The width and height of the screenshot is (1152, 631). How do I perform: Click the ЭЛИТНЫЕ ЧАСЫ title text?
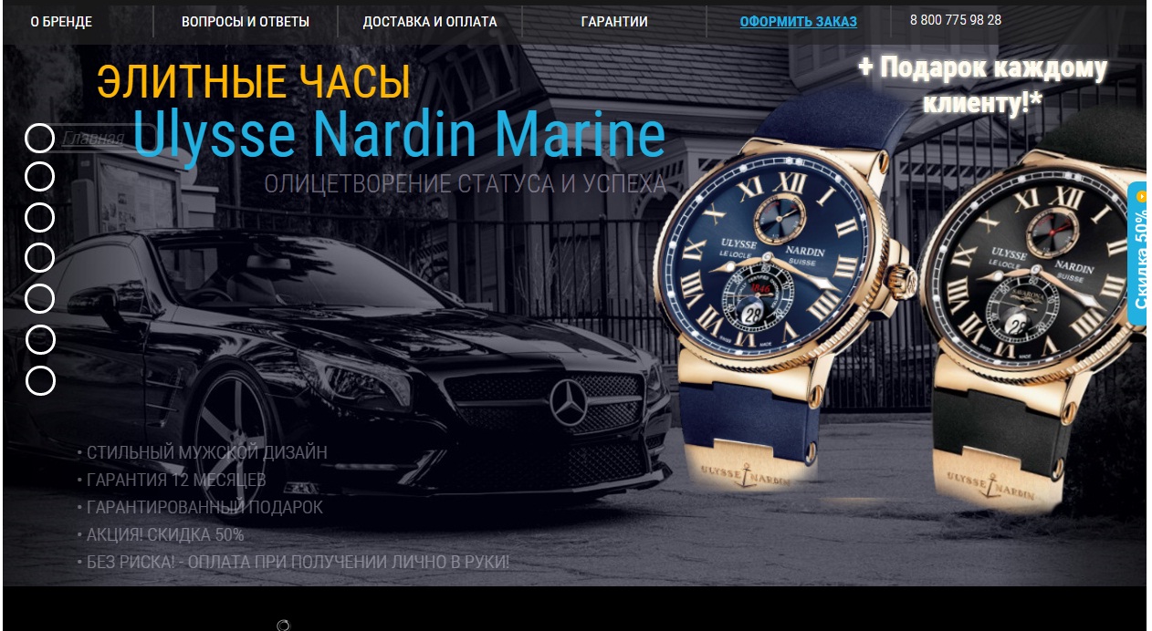254,82
